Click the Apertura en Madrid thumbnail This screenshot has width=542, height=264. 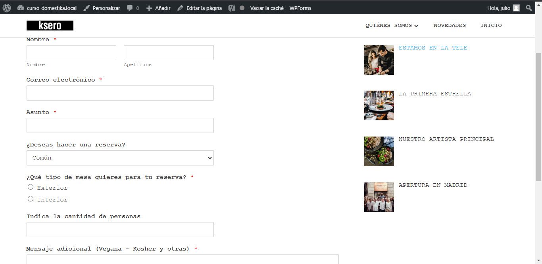tap(379, 197)
